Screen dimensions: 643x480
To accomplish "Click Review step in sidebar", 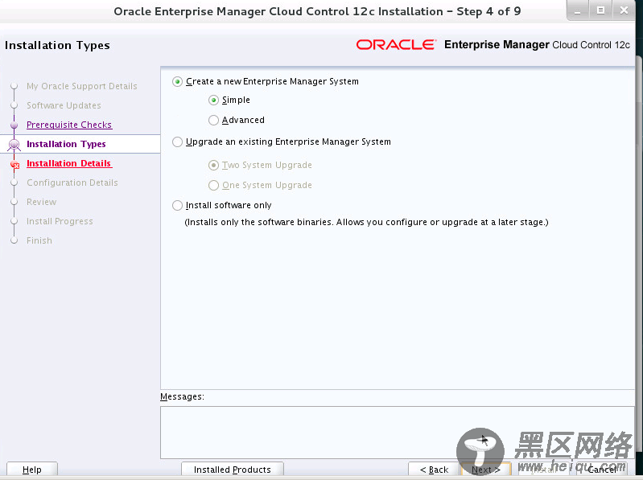I will point(41,202).
